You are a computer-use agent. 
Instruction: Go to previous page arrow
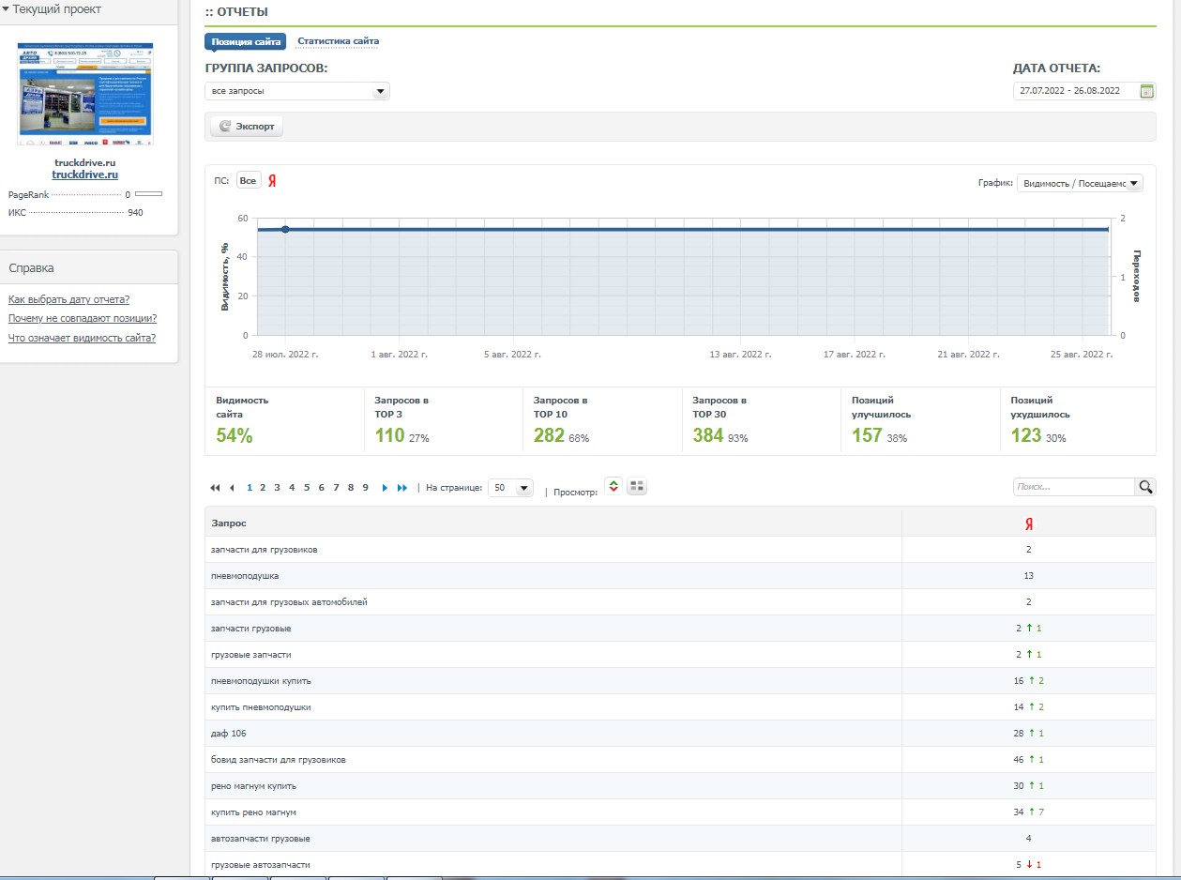click(x=232, y=488)
